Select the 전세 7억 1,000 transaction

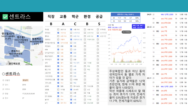click(x=167, y=57)
